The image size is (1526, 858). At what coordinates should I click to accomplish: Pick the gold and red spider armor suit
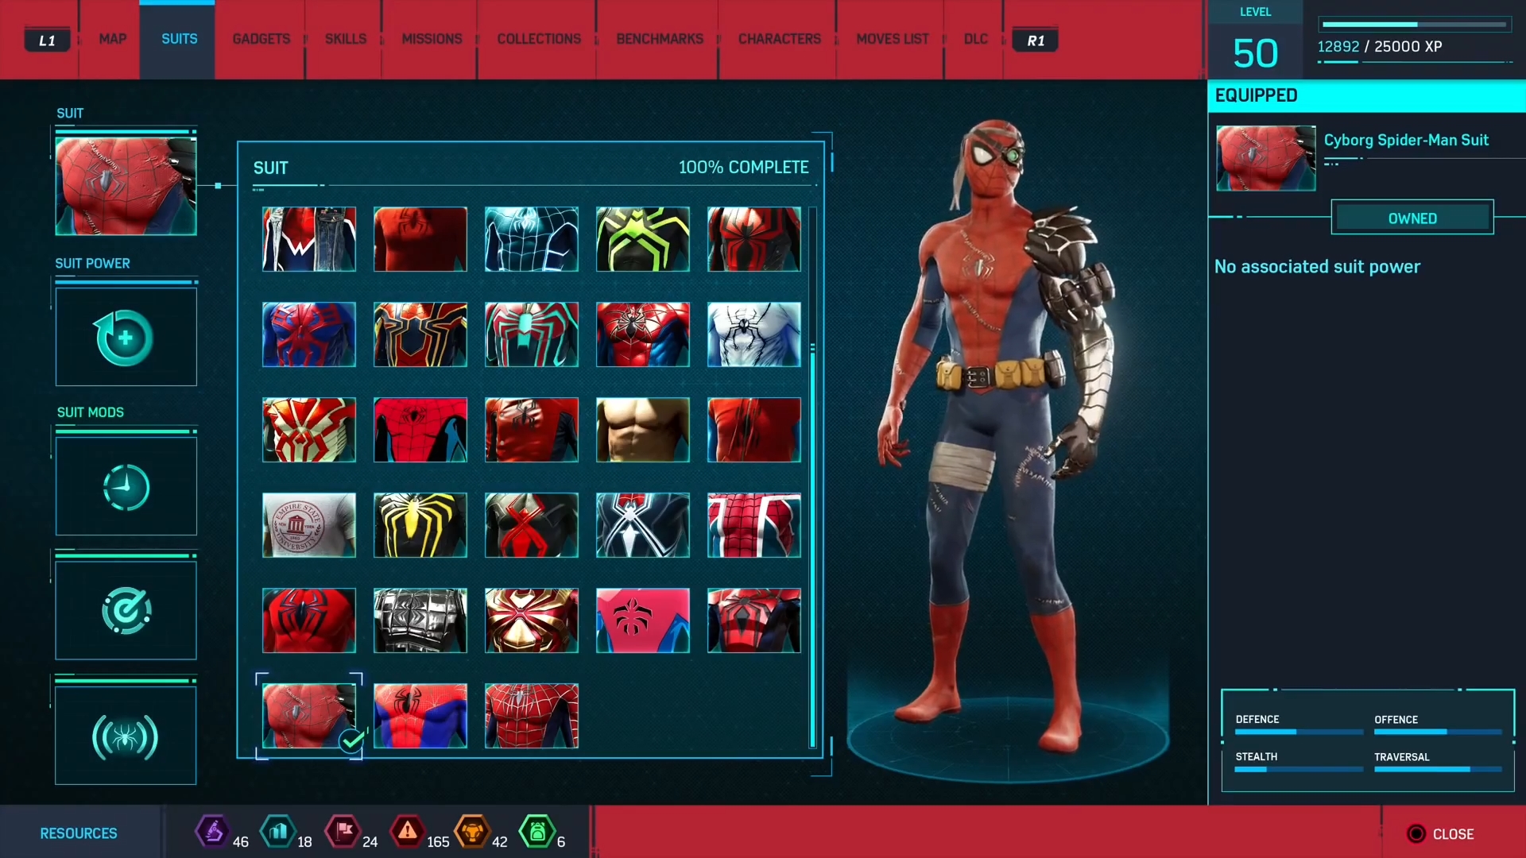coord(532,620)
